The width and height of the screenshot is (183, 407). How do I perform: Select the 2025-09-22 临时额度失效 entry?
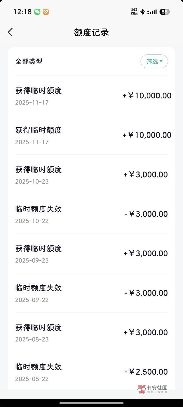91,293
